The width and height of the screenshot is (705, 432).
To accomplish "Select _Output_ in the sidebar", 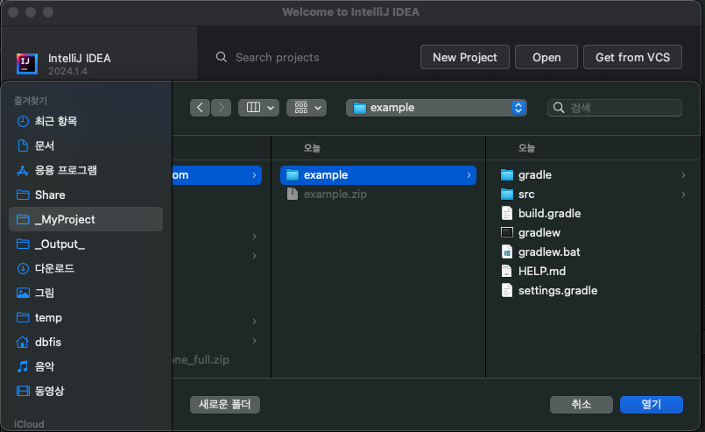I will point(86,244).
